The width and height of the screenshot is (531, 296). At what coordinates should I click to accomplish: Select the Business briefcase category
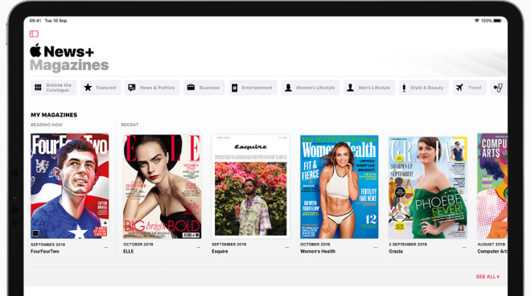click(x=204, y=88)
